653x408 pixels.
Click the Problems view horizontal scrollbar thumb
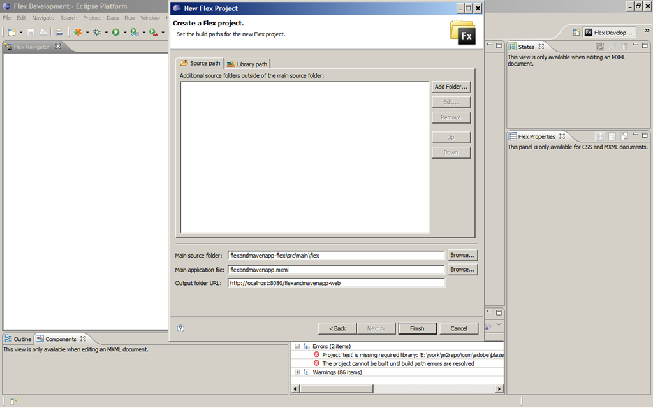pyautogui.click(x=337, y=388)
